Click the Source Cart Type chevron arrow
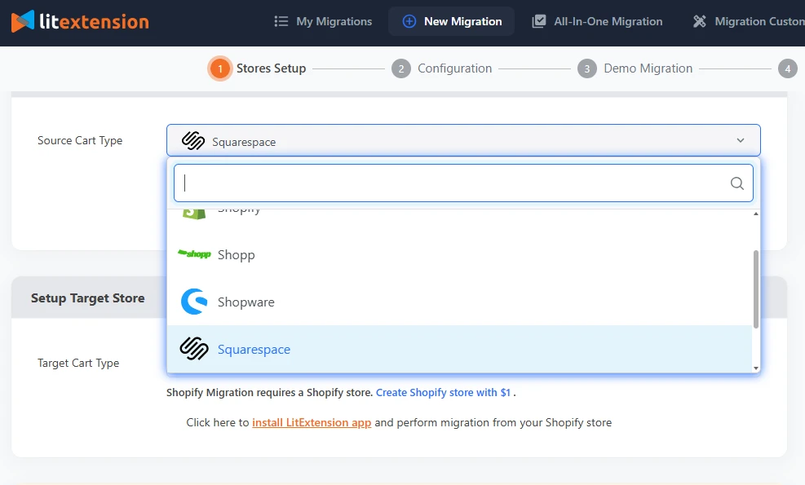The width and height of the screenshot is (805, 485). click(x=741, y=140)
